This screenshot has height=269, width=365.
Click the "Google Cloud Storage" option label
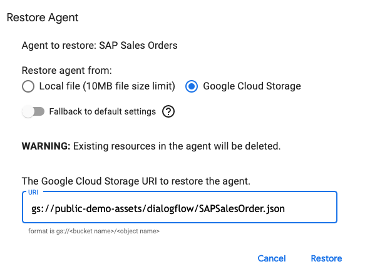click(x=252, y=86)
